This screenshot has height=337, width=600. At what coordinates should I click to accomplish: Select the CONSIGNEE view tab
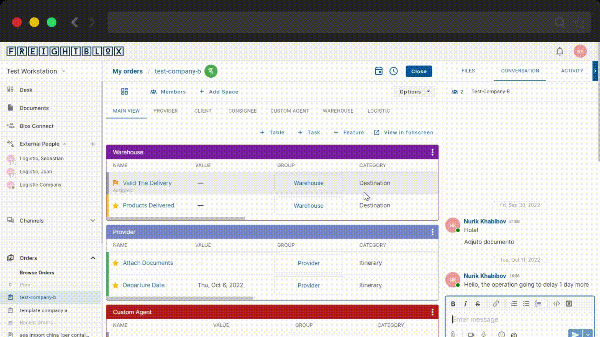pos(242,111)
